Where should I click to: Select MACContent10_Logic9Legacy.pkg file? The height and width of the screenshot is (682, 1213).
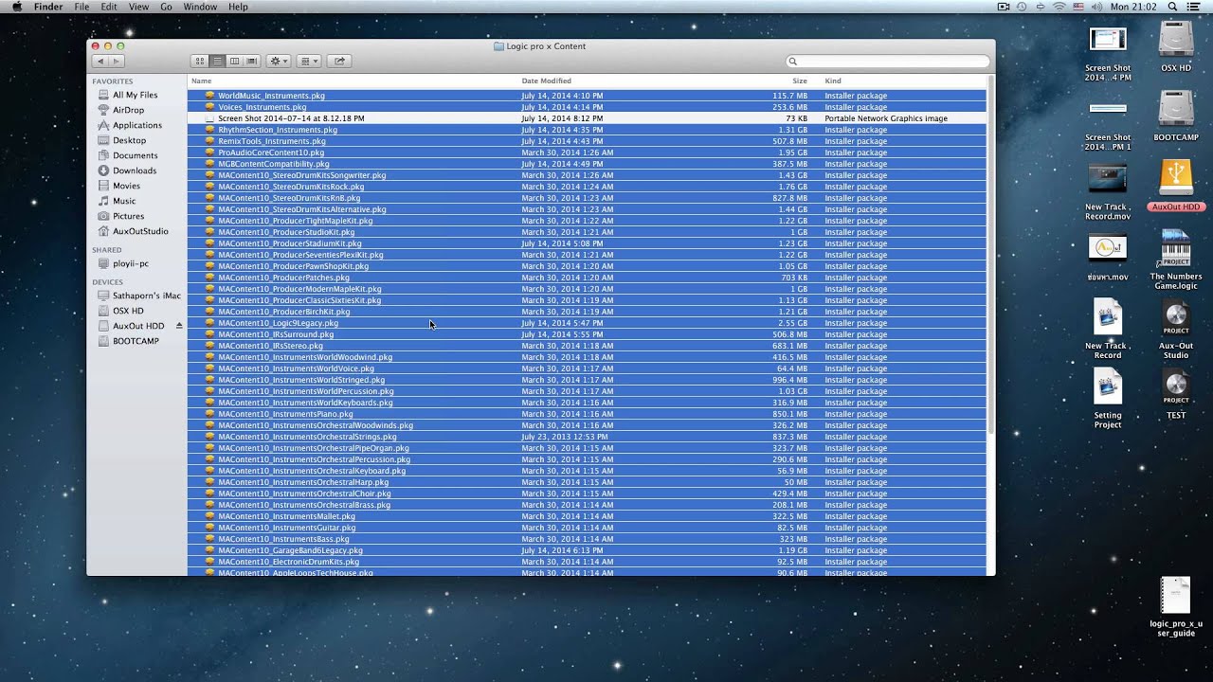coord(587,323)
